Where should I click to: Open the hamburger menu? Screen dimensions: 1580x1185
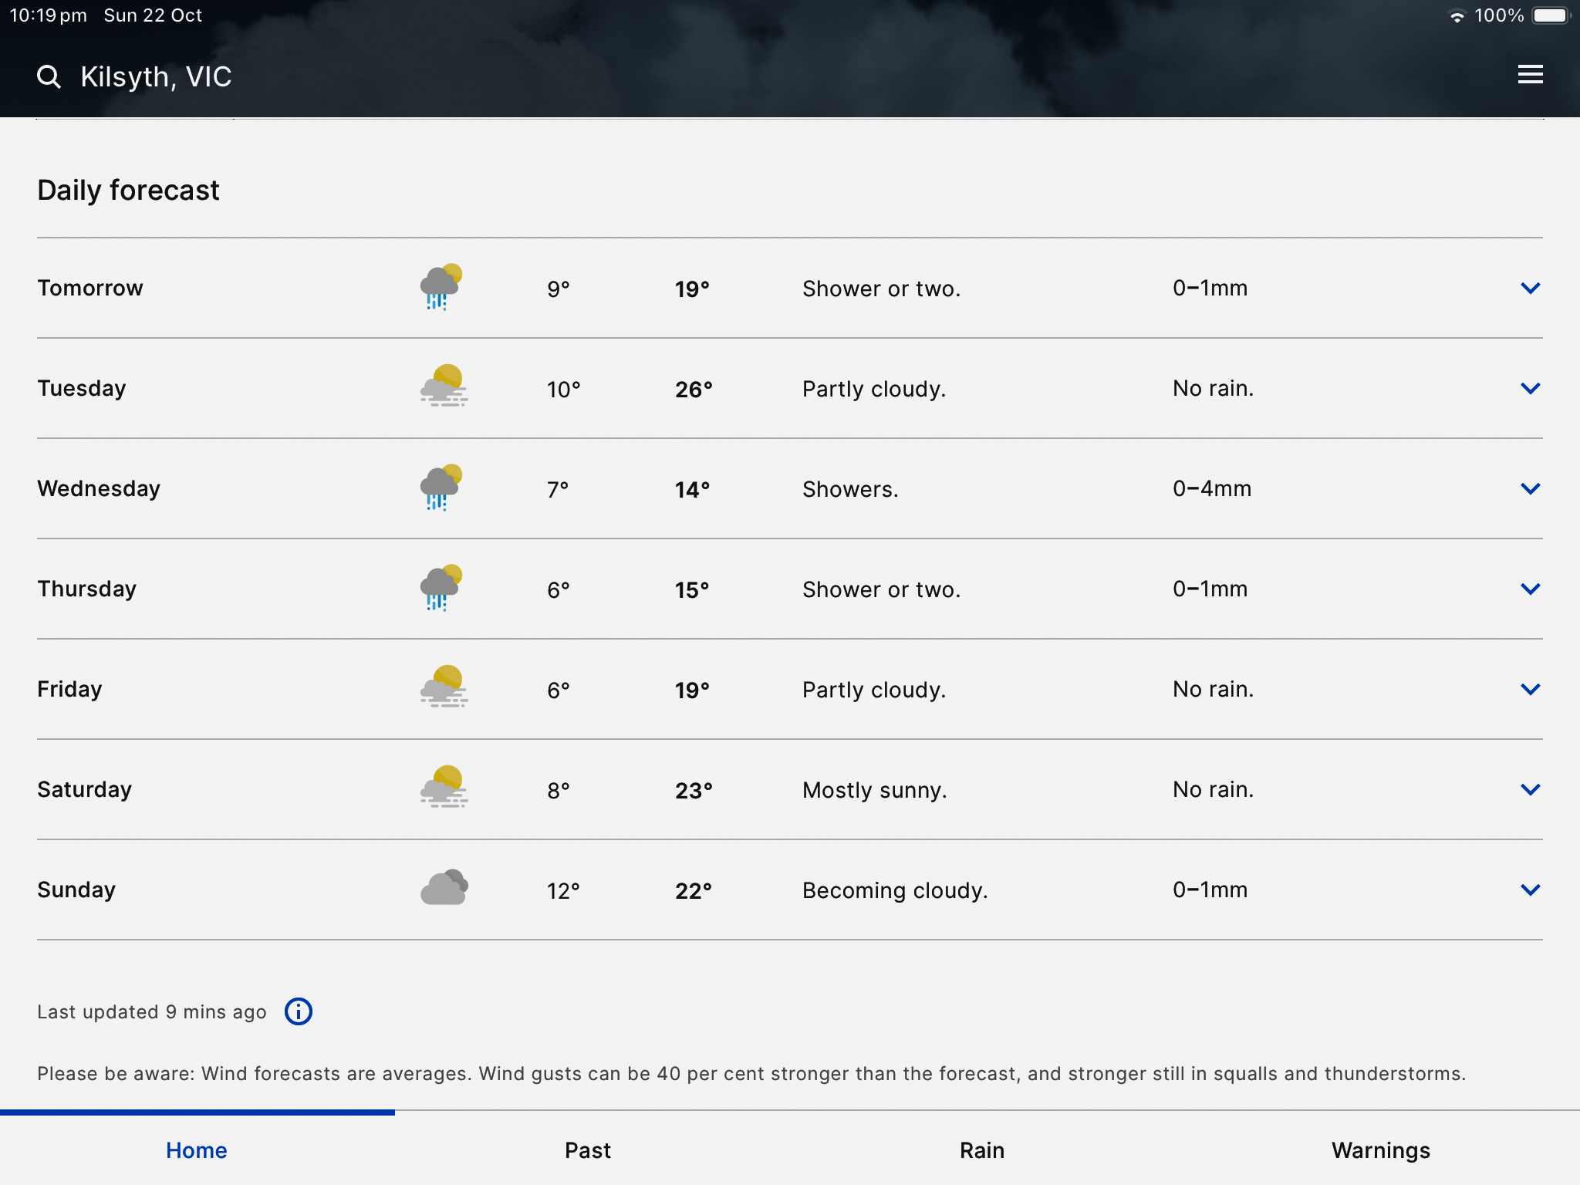point(1530,75)
